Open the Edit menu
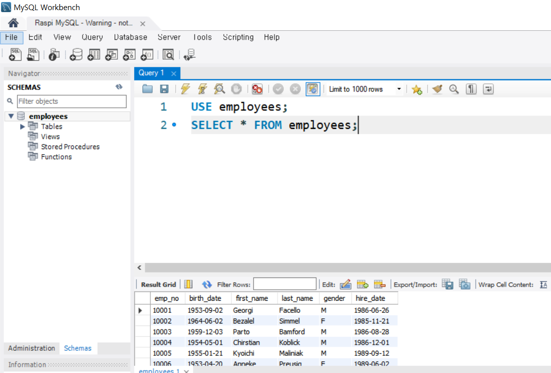Image resolution: width=551 pixels, height=373 pixels. click(x=35, y=37)
